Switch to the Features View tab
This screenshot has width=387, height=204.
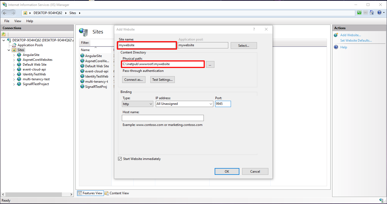point(90,193)
